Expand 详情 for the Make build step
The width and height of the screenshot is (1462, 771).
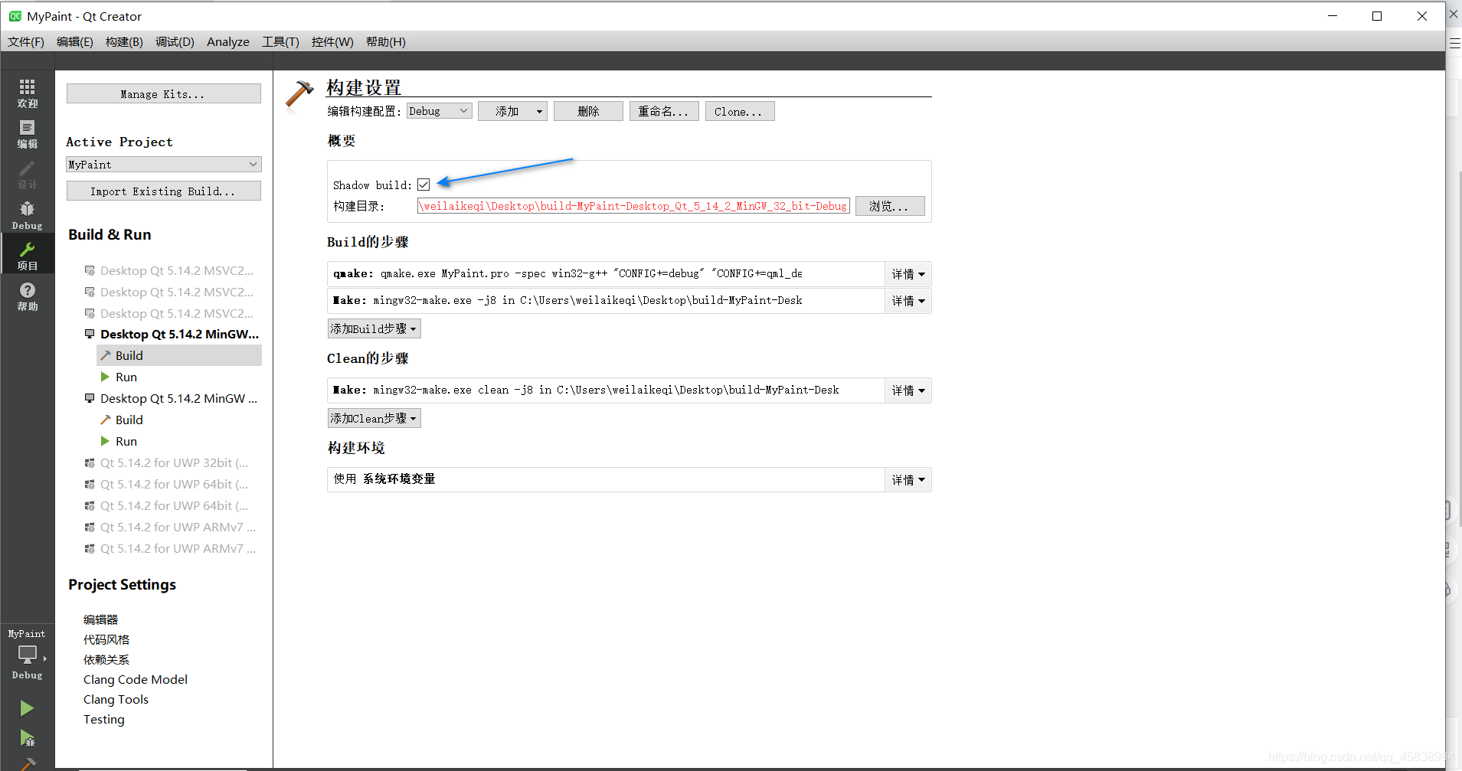908,301
